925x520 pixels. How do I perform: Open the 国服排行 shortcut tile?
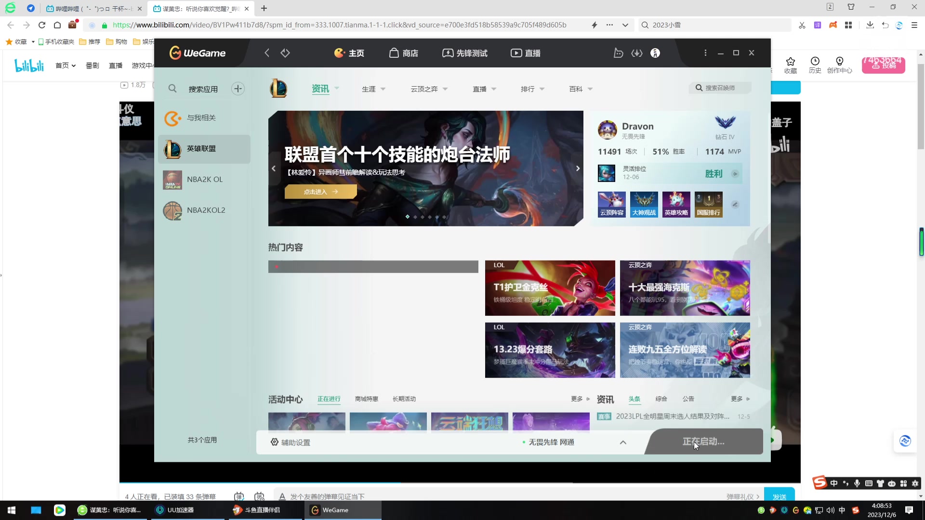(709, 205)
